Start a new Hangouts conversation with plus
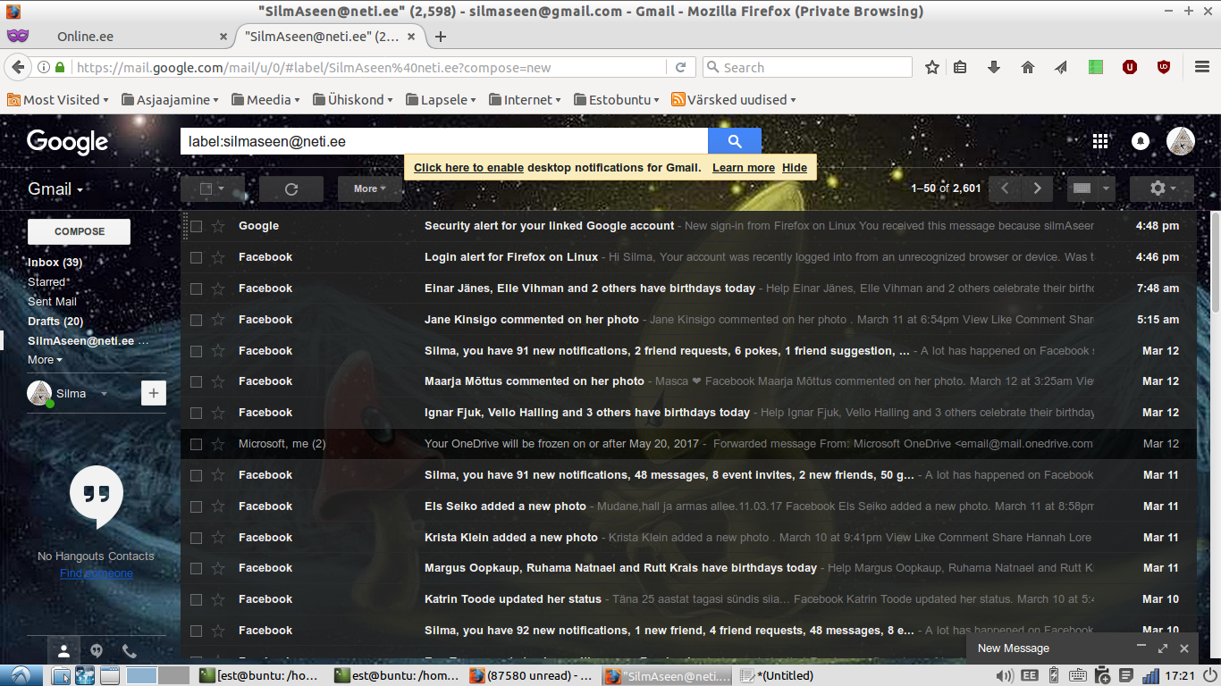1221x686 pixels. coord(154,393)
